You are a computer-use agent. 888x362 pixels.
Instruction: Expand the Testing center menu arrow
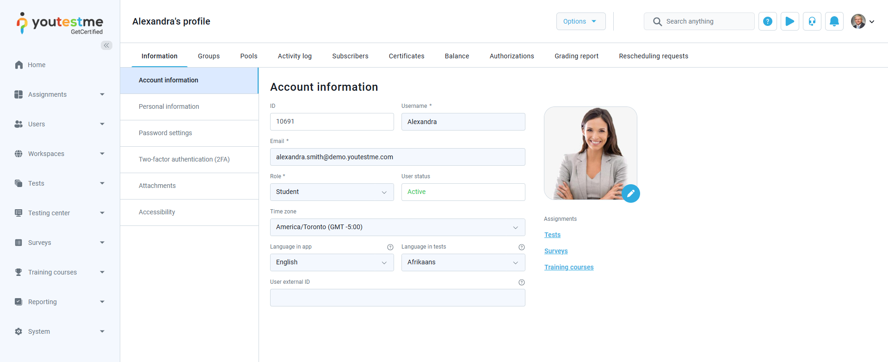(102, 213)
